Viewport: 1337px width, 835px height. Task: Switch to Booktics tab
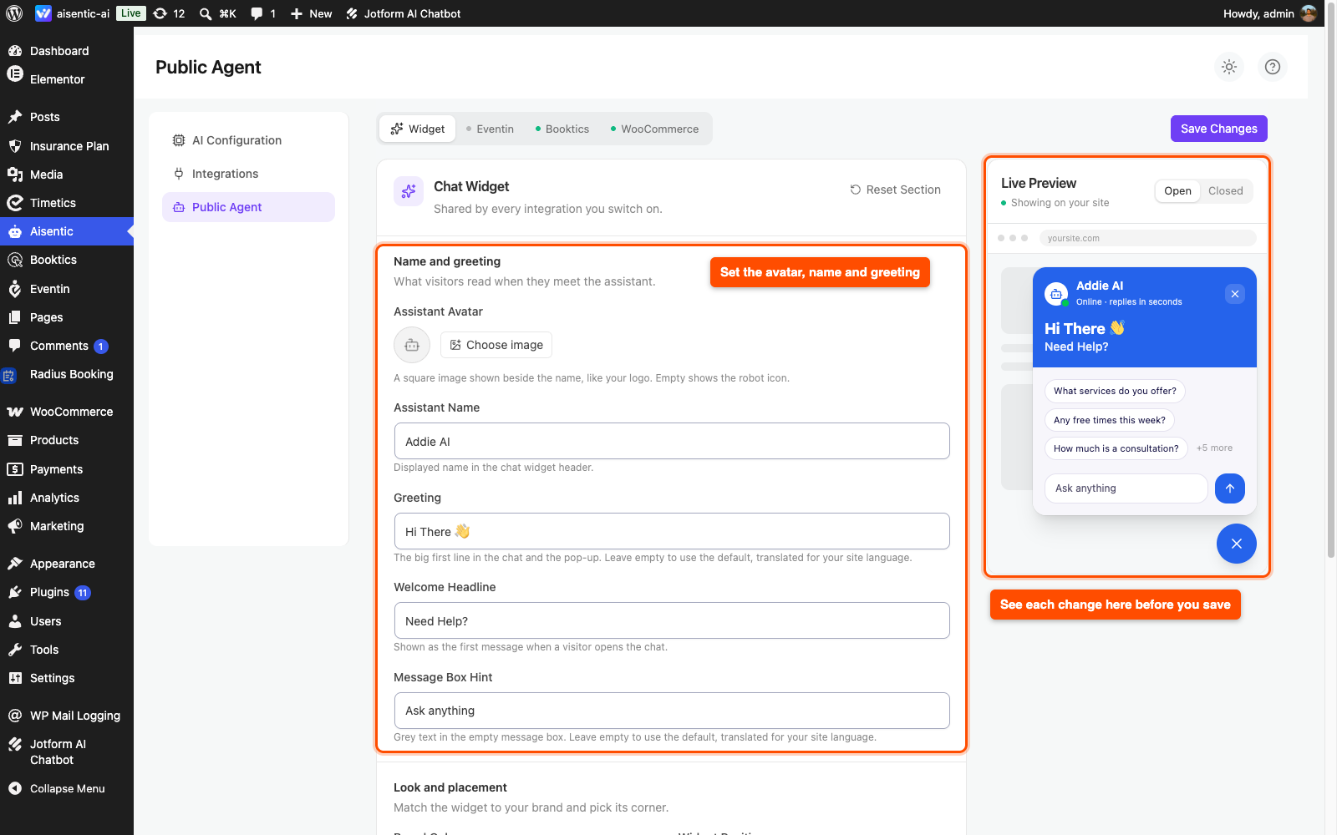point(562,129)
